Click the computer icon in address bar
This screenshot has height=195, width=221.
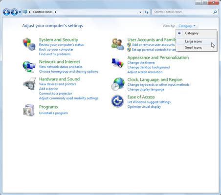coord(25,12)
